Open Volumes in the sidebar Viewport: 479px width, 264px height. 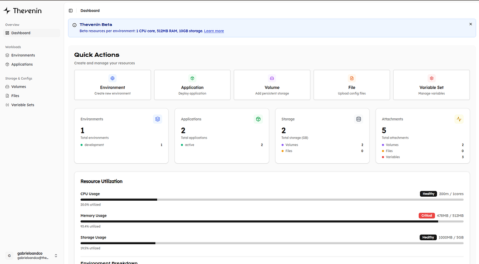coord(31,87)
